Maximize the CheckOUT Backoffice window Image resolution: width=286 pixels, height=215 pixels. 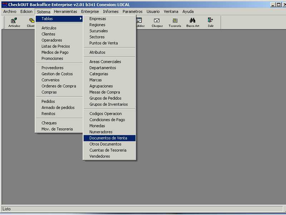[278, 5]
